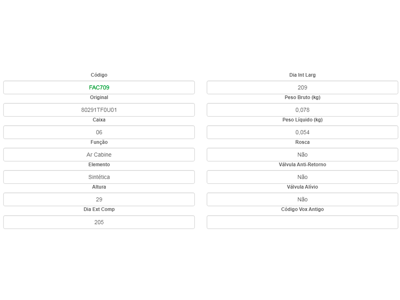Screen dimensions: 400x300
Task: Focus the Função field containing Ar Cabine
Action: 99,155
